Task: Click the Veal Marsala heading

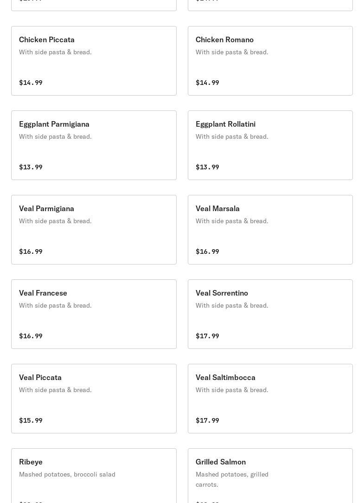Action: click(217, 208)
